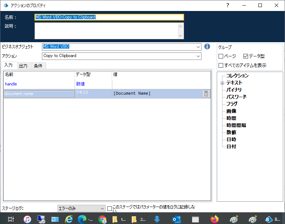Screen dimensions: 285x224
Task: Click the help question mark button
Action: pos(228,5)
